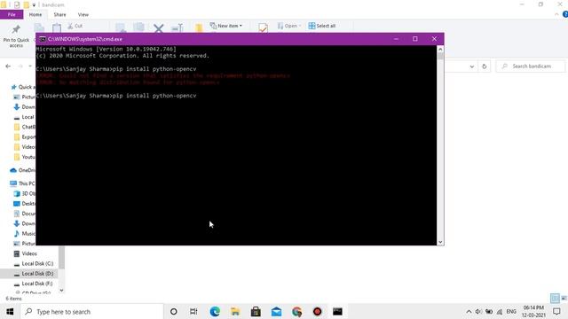This screenshot has height=319, width=568.
Task: Expand the address bar history dropdown
Action: click(x=471, y=66)
